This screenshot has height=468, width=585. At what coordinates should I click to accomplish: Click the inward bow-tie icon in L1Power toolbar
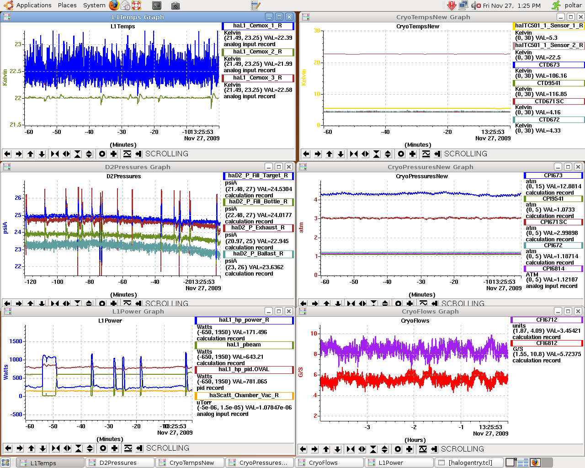[x=56, y=448]
